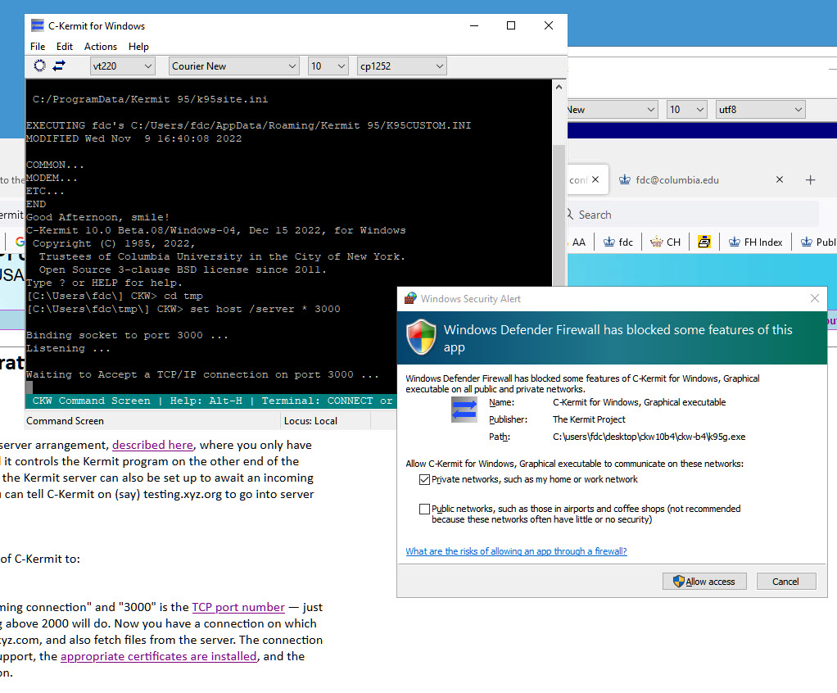Open the Actions menu
This screenshot has width=837, height=693.
[x=101, y=47]
